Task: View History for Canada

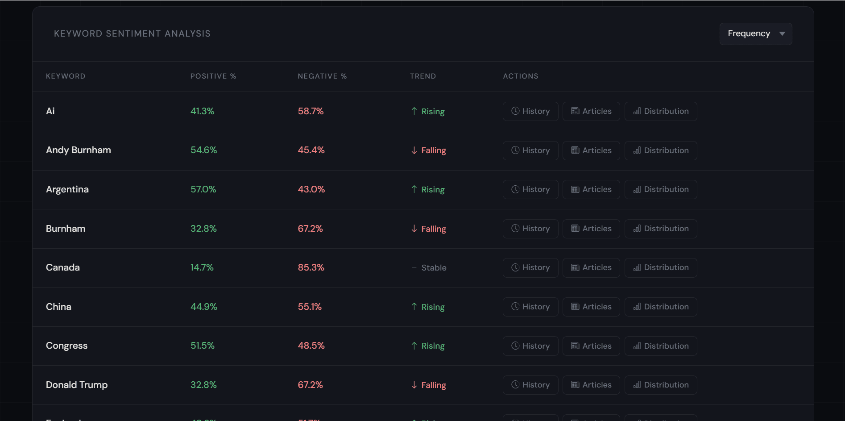Action: [x=530, y=267]
